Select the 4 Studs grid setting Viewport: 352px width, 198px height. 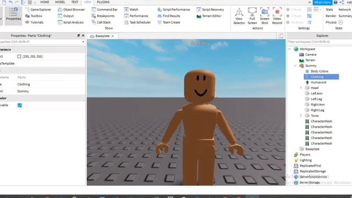pos(294,16)
